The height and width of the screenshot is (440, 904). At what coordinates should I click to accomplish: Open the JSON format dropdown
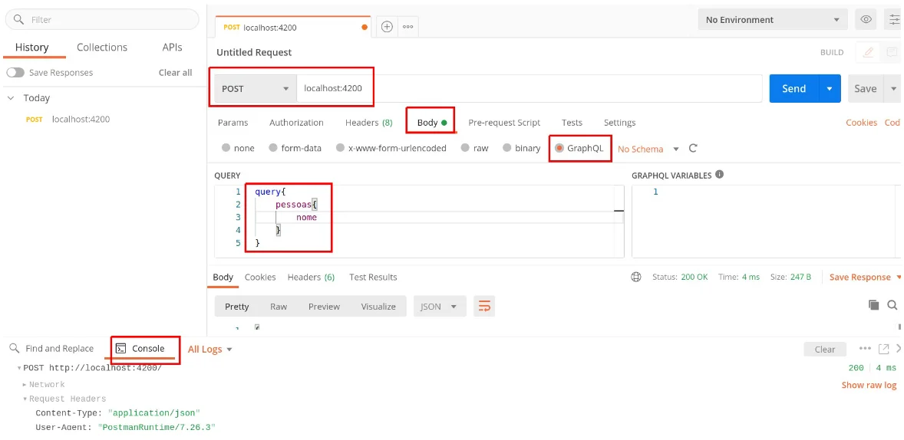point(439,307)
